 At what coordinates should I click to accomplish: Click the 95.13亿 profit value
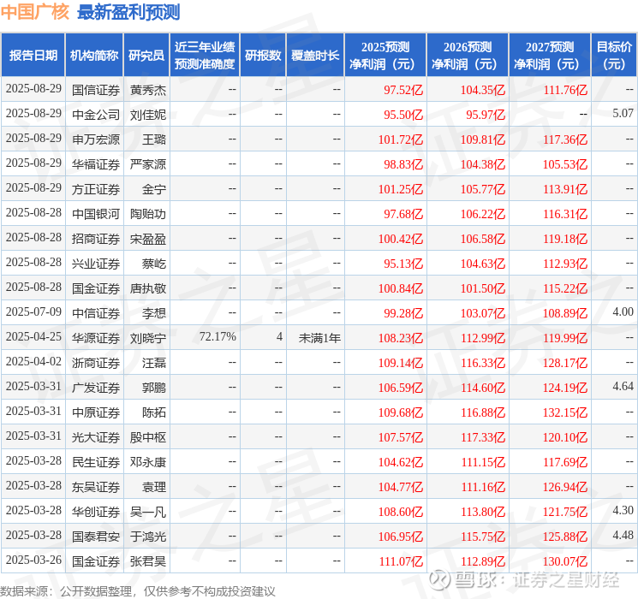pos(403,264)
